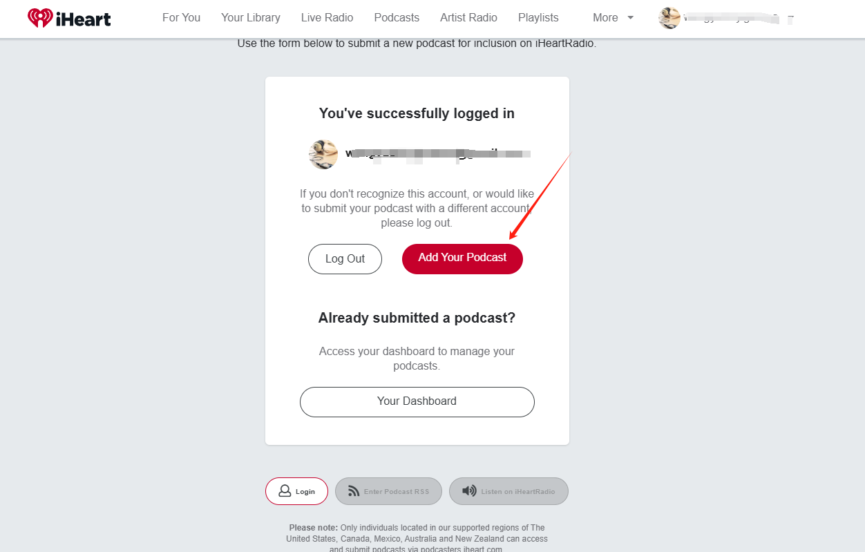Select the Enter Podcast RSS step
Viewport: 865px width, 552px height.
388,491
